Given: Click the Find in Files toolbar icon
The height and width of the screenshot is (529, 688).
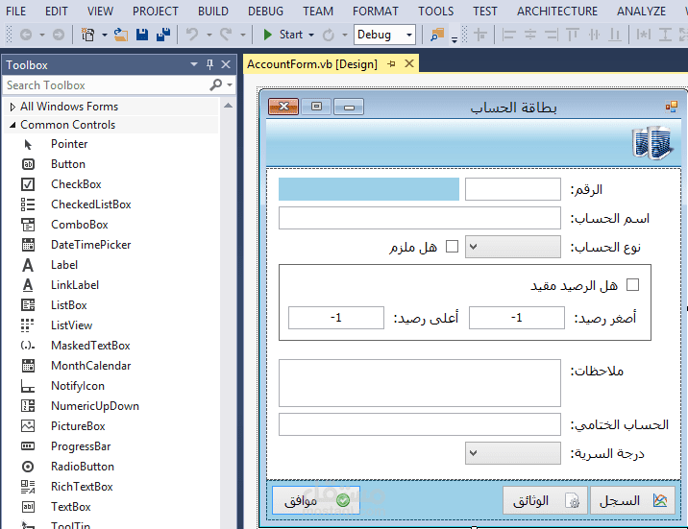Looking at the screenshot, I should coord(437,35).
